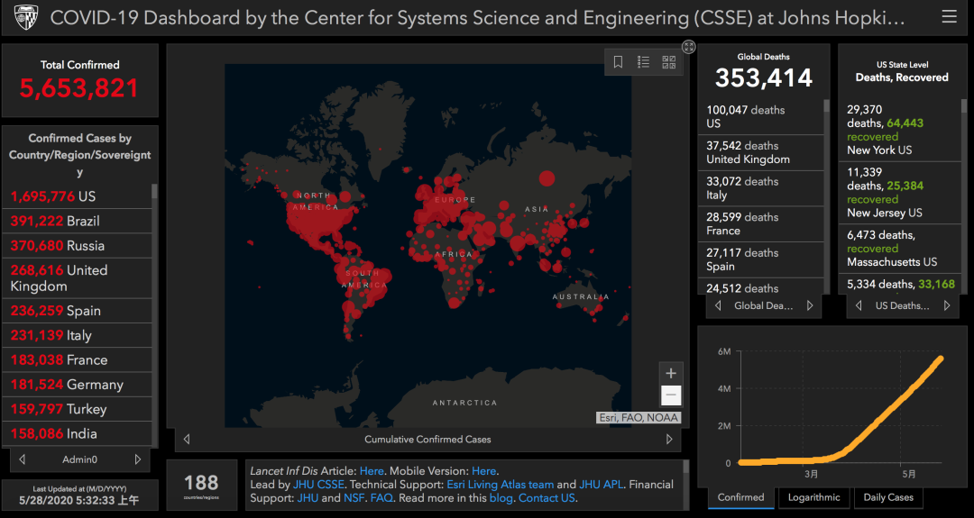Click the large Russia case circle on map

[547, 178]
